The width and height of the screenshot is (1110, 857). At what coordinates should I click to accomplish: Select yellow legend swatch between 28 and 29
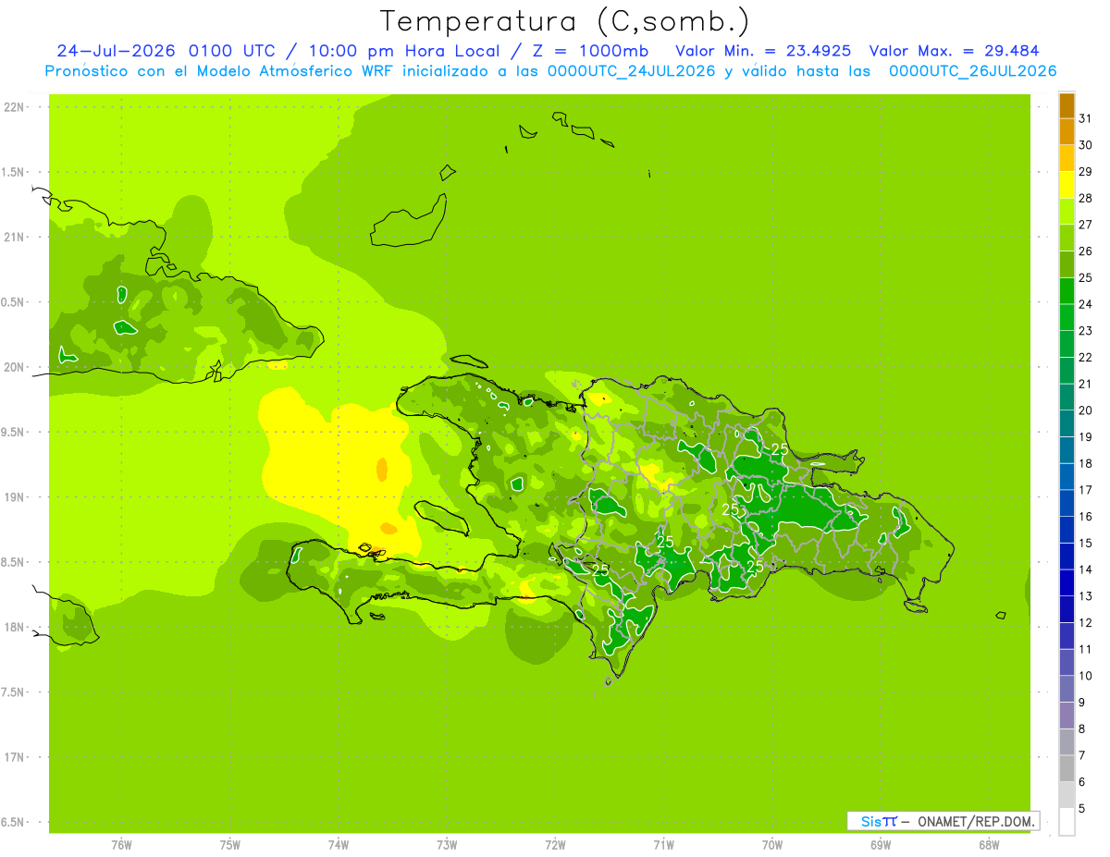1067,185
